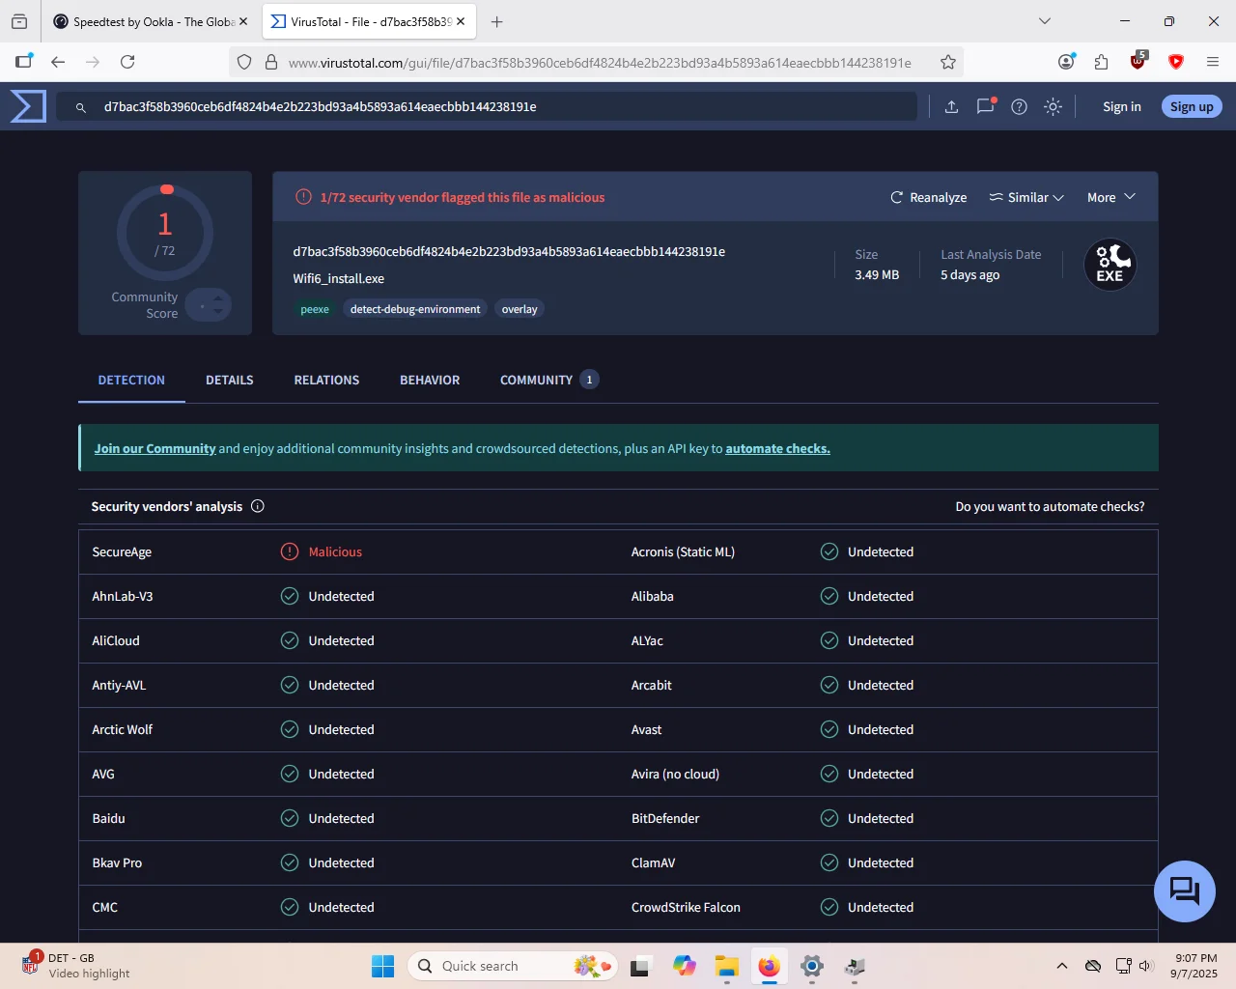
Task: Switch to the DETAILS tab
Action: (230, 381)
